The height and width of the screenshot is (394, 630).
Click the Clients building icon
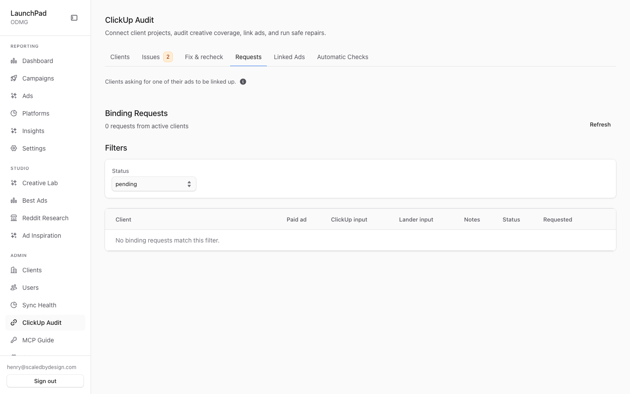click(14, 270)
